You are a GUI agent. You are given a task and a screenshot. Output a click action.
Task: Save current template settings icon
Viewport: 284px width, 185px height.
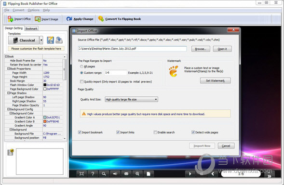(50, 40)
